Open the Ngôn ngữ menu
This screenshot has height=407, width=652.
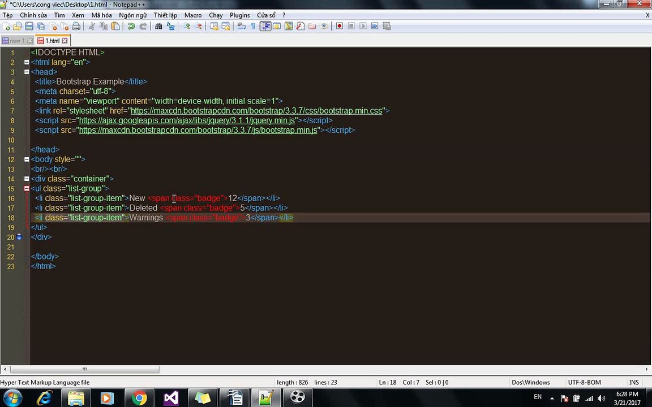click(x=132, y=15)
